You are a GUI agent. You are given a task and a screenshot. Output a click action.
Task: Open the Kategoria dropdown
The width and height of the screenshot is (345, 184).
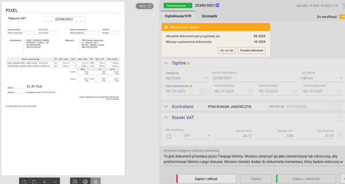[187, 78]
